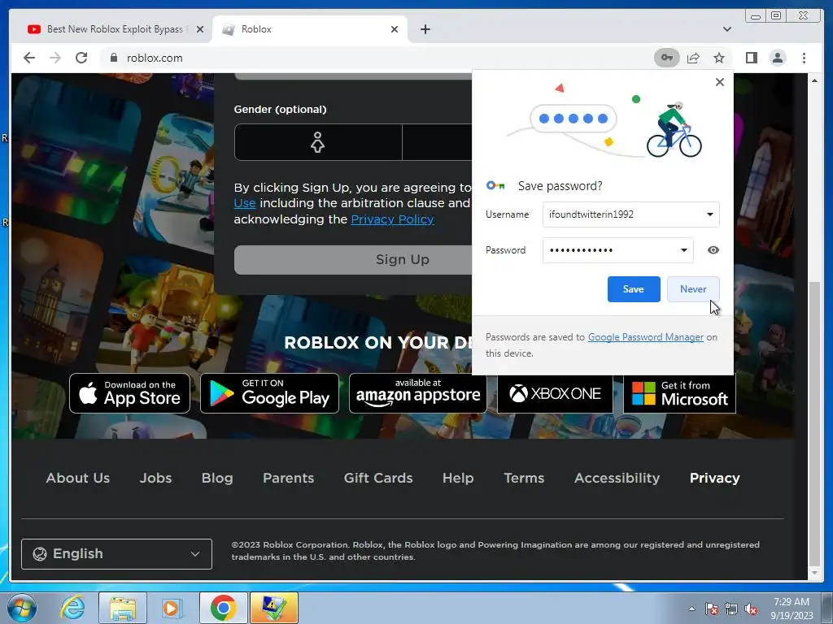833x624 pixels.
Task: Click the muted volume tray icon
Action: [751, 609]
